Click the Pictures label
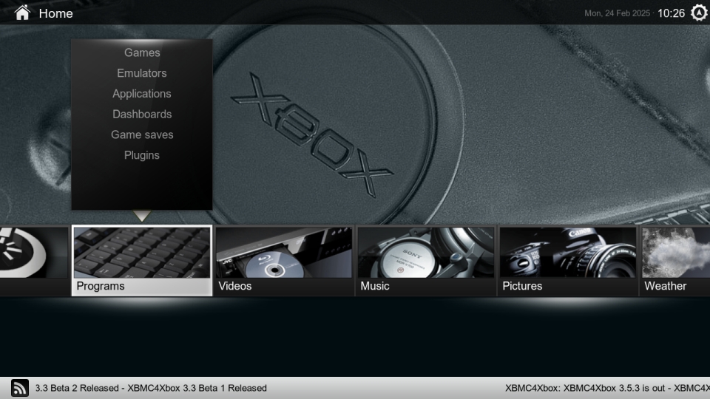Screen dimensions: 710x399 point(522,286)
